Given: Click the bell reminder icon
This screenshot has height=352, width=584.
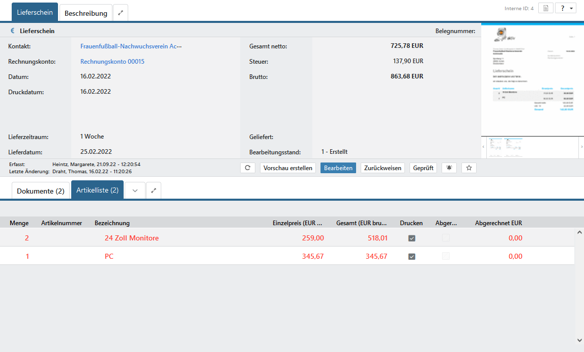Looking at the screenshot, I should coord(449,168).
